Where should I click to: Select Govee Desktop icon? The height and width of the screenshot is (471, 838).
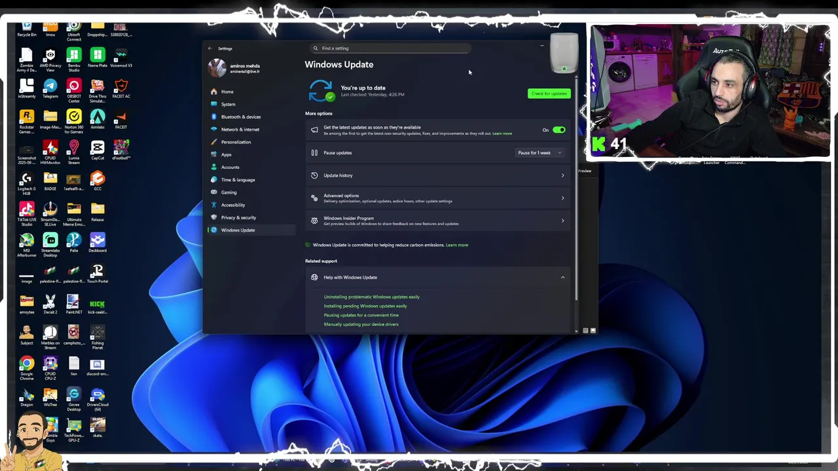73,399
